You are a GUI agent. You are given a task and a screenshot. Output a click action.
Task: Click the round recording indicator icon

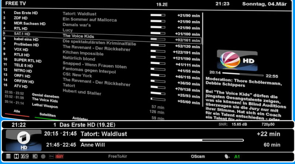(x=43, y=157)
